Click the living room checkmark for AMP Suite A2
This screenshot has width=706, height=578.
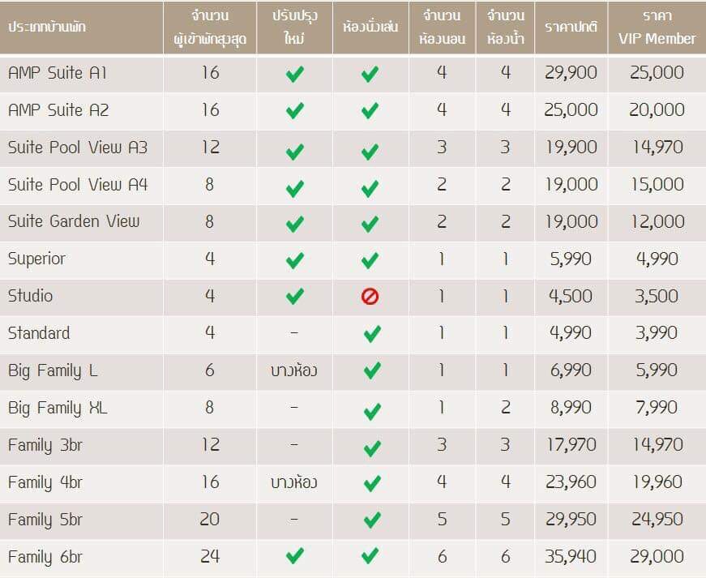[370, 111]
